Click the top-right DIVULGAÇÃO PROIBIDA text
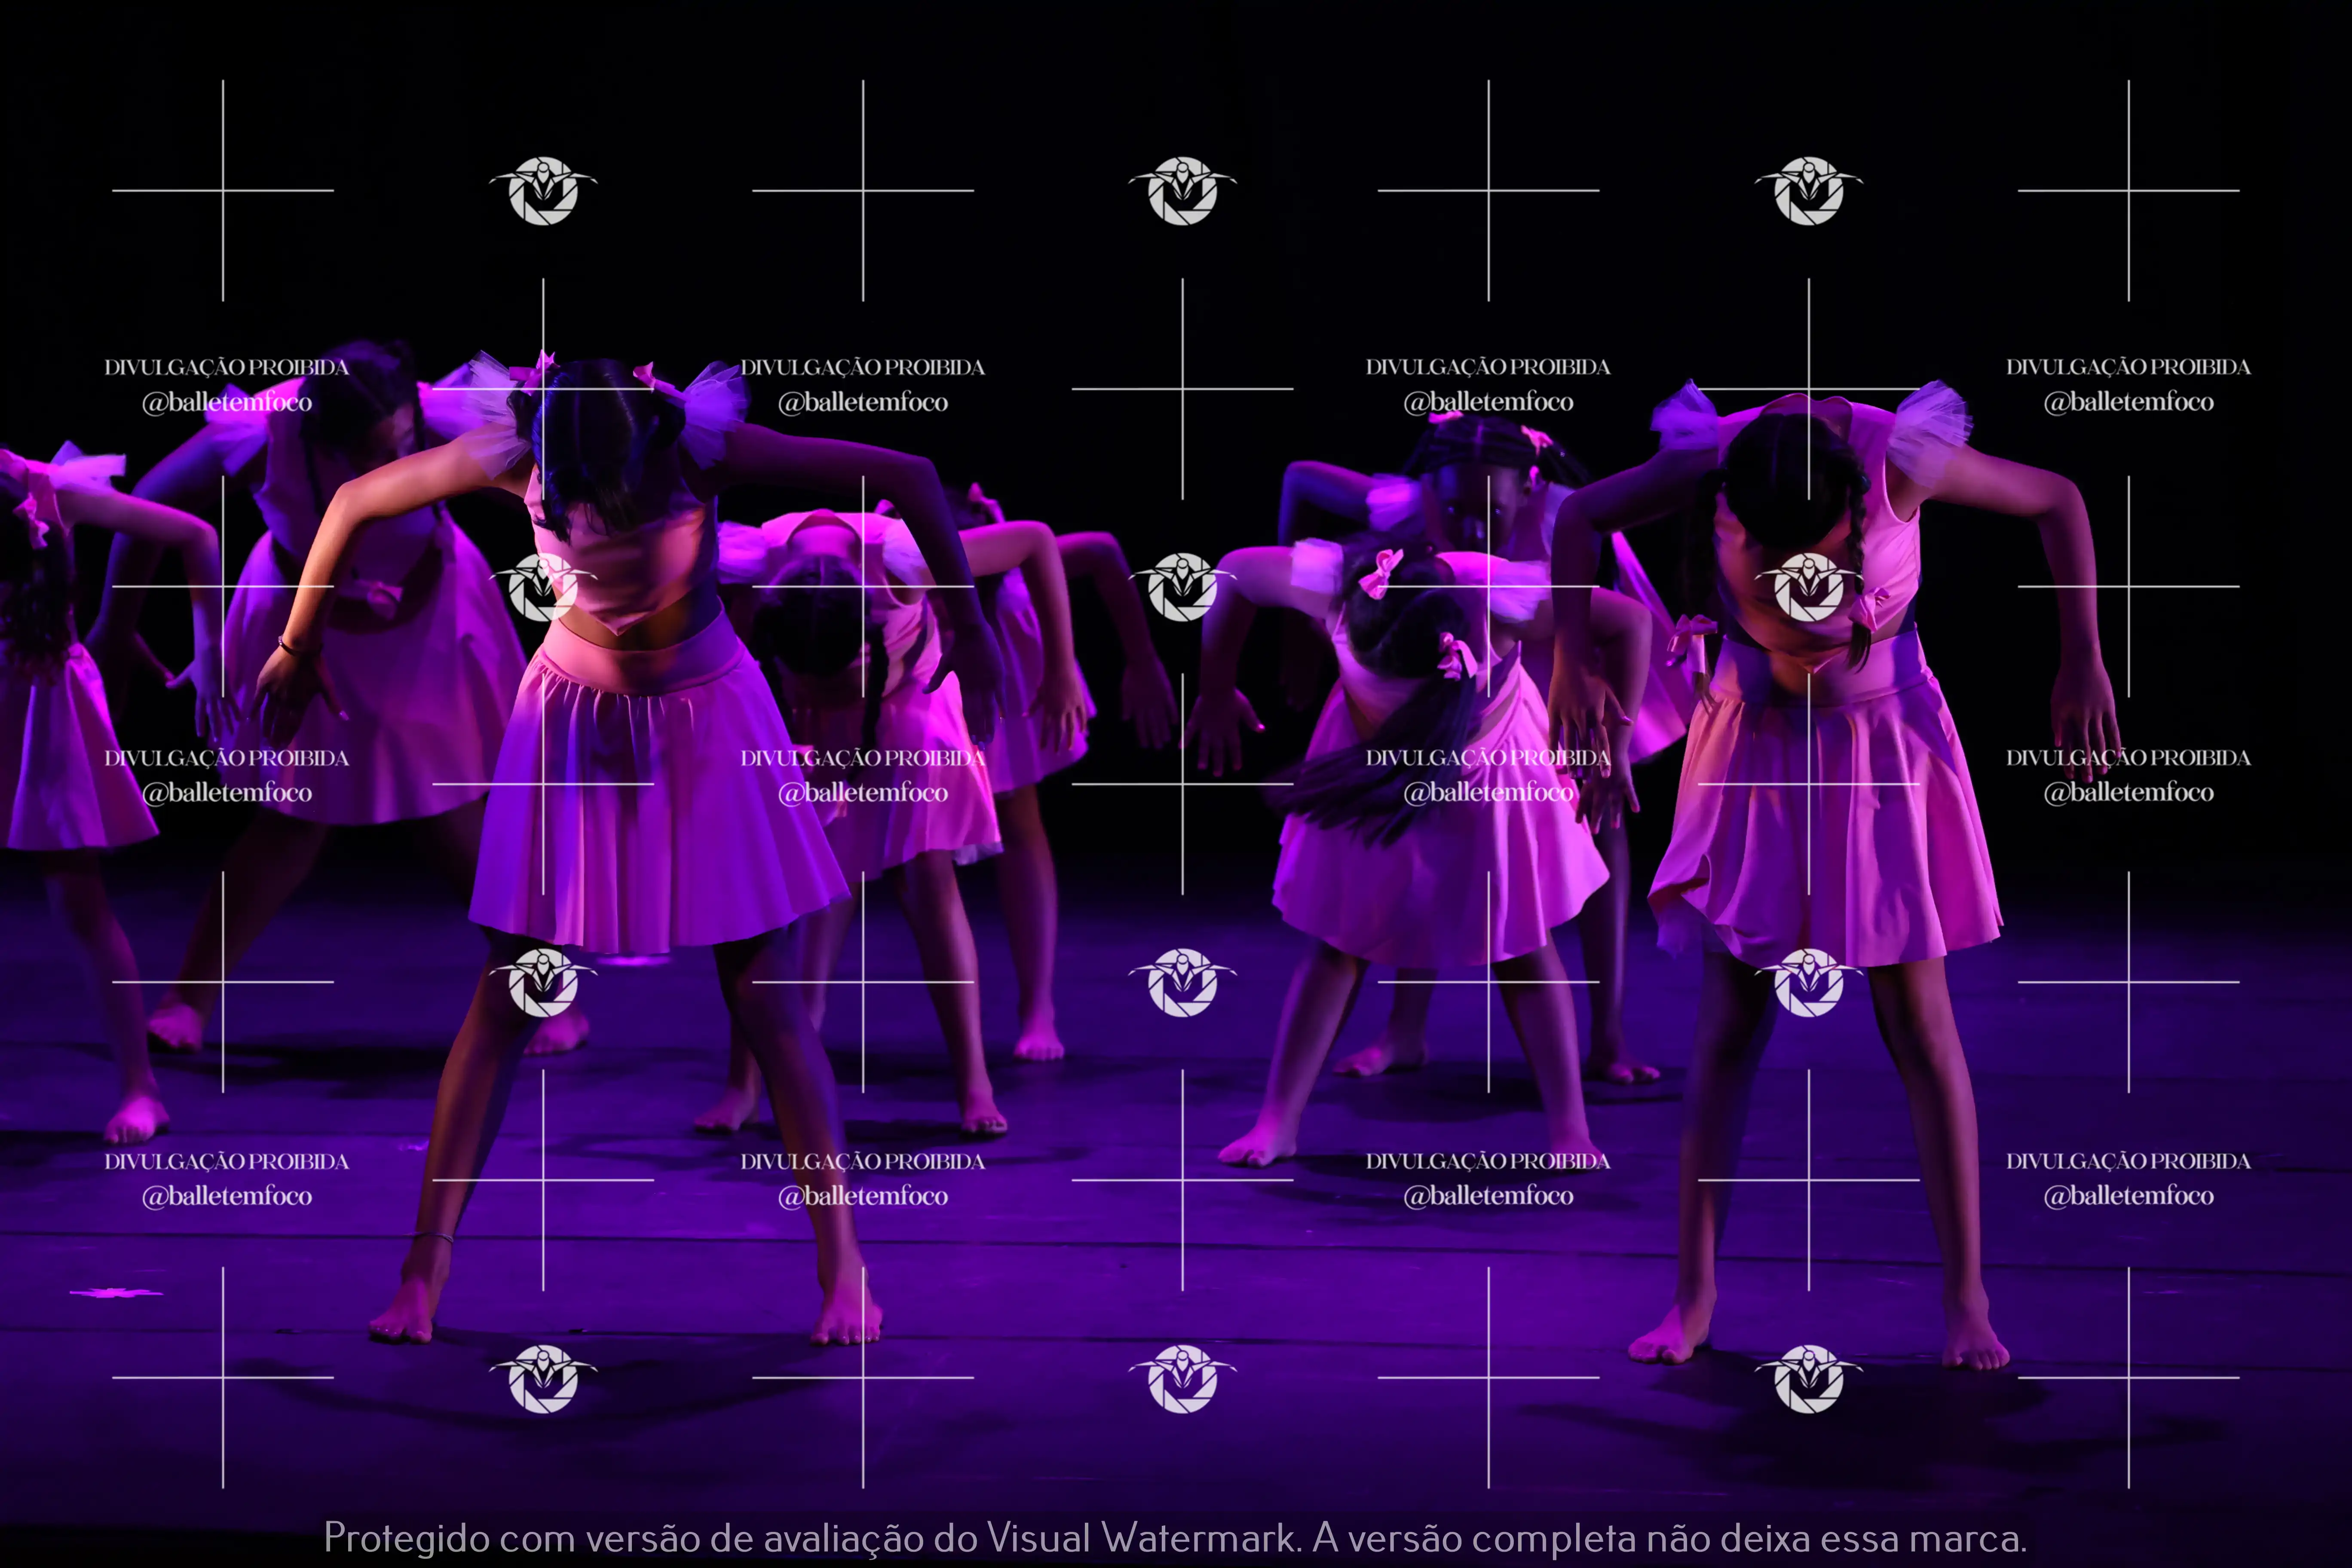The image size is (2352, 1568). click(2128, 367)
